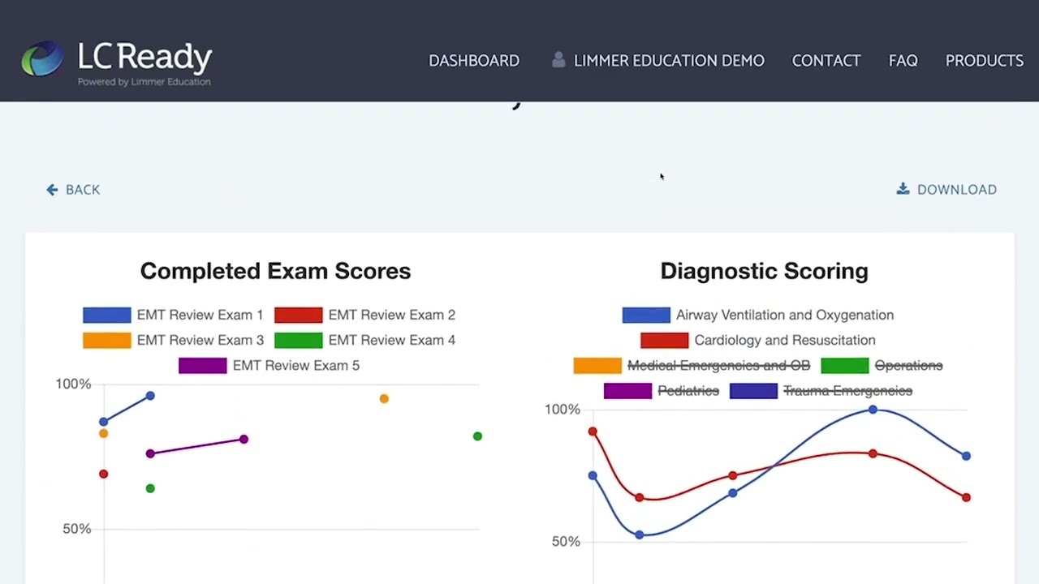
Task: Click red swatch for EMT Review Exam 2
Action: pyautogui.click(x=299, y=316)
